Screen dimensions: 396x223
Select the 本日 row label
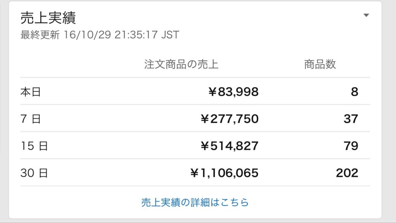[x=31, y=91]
